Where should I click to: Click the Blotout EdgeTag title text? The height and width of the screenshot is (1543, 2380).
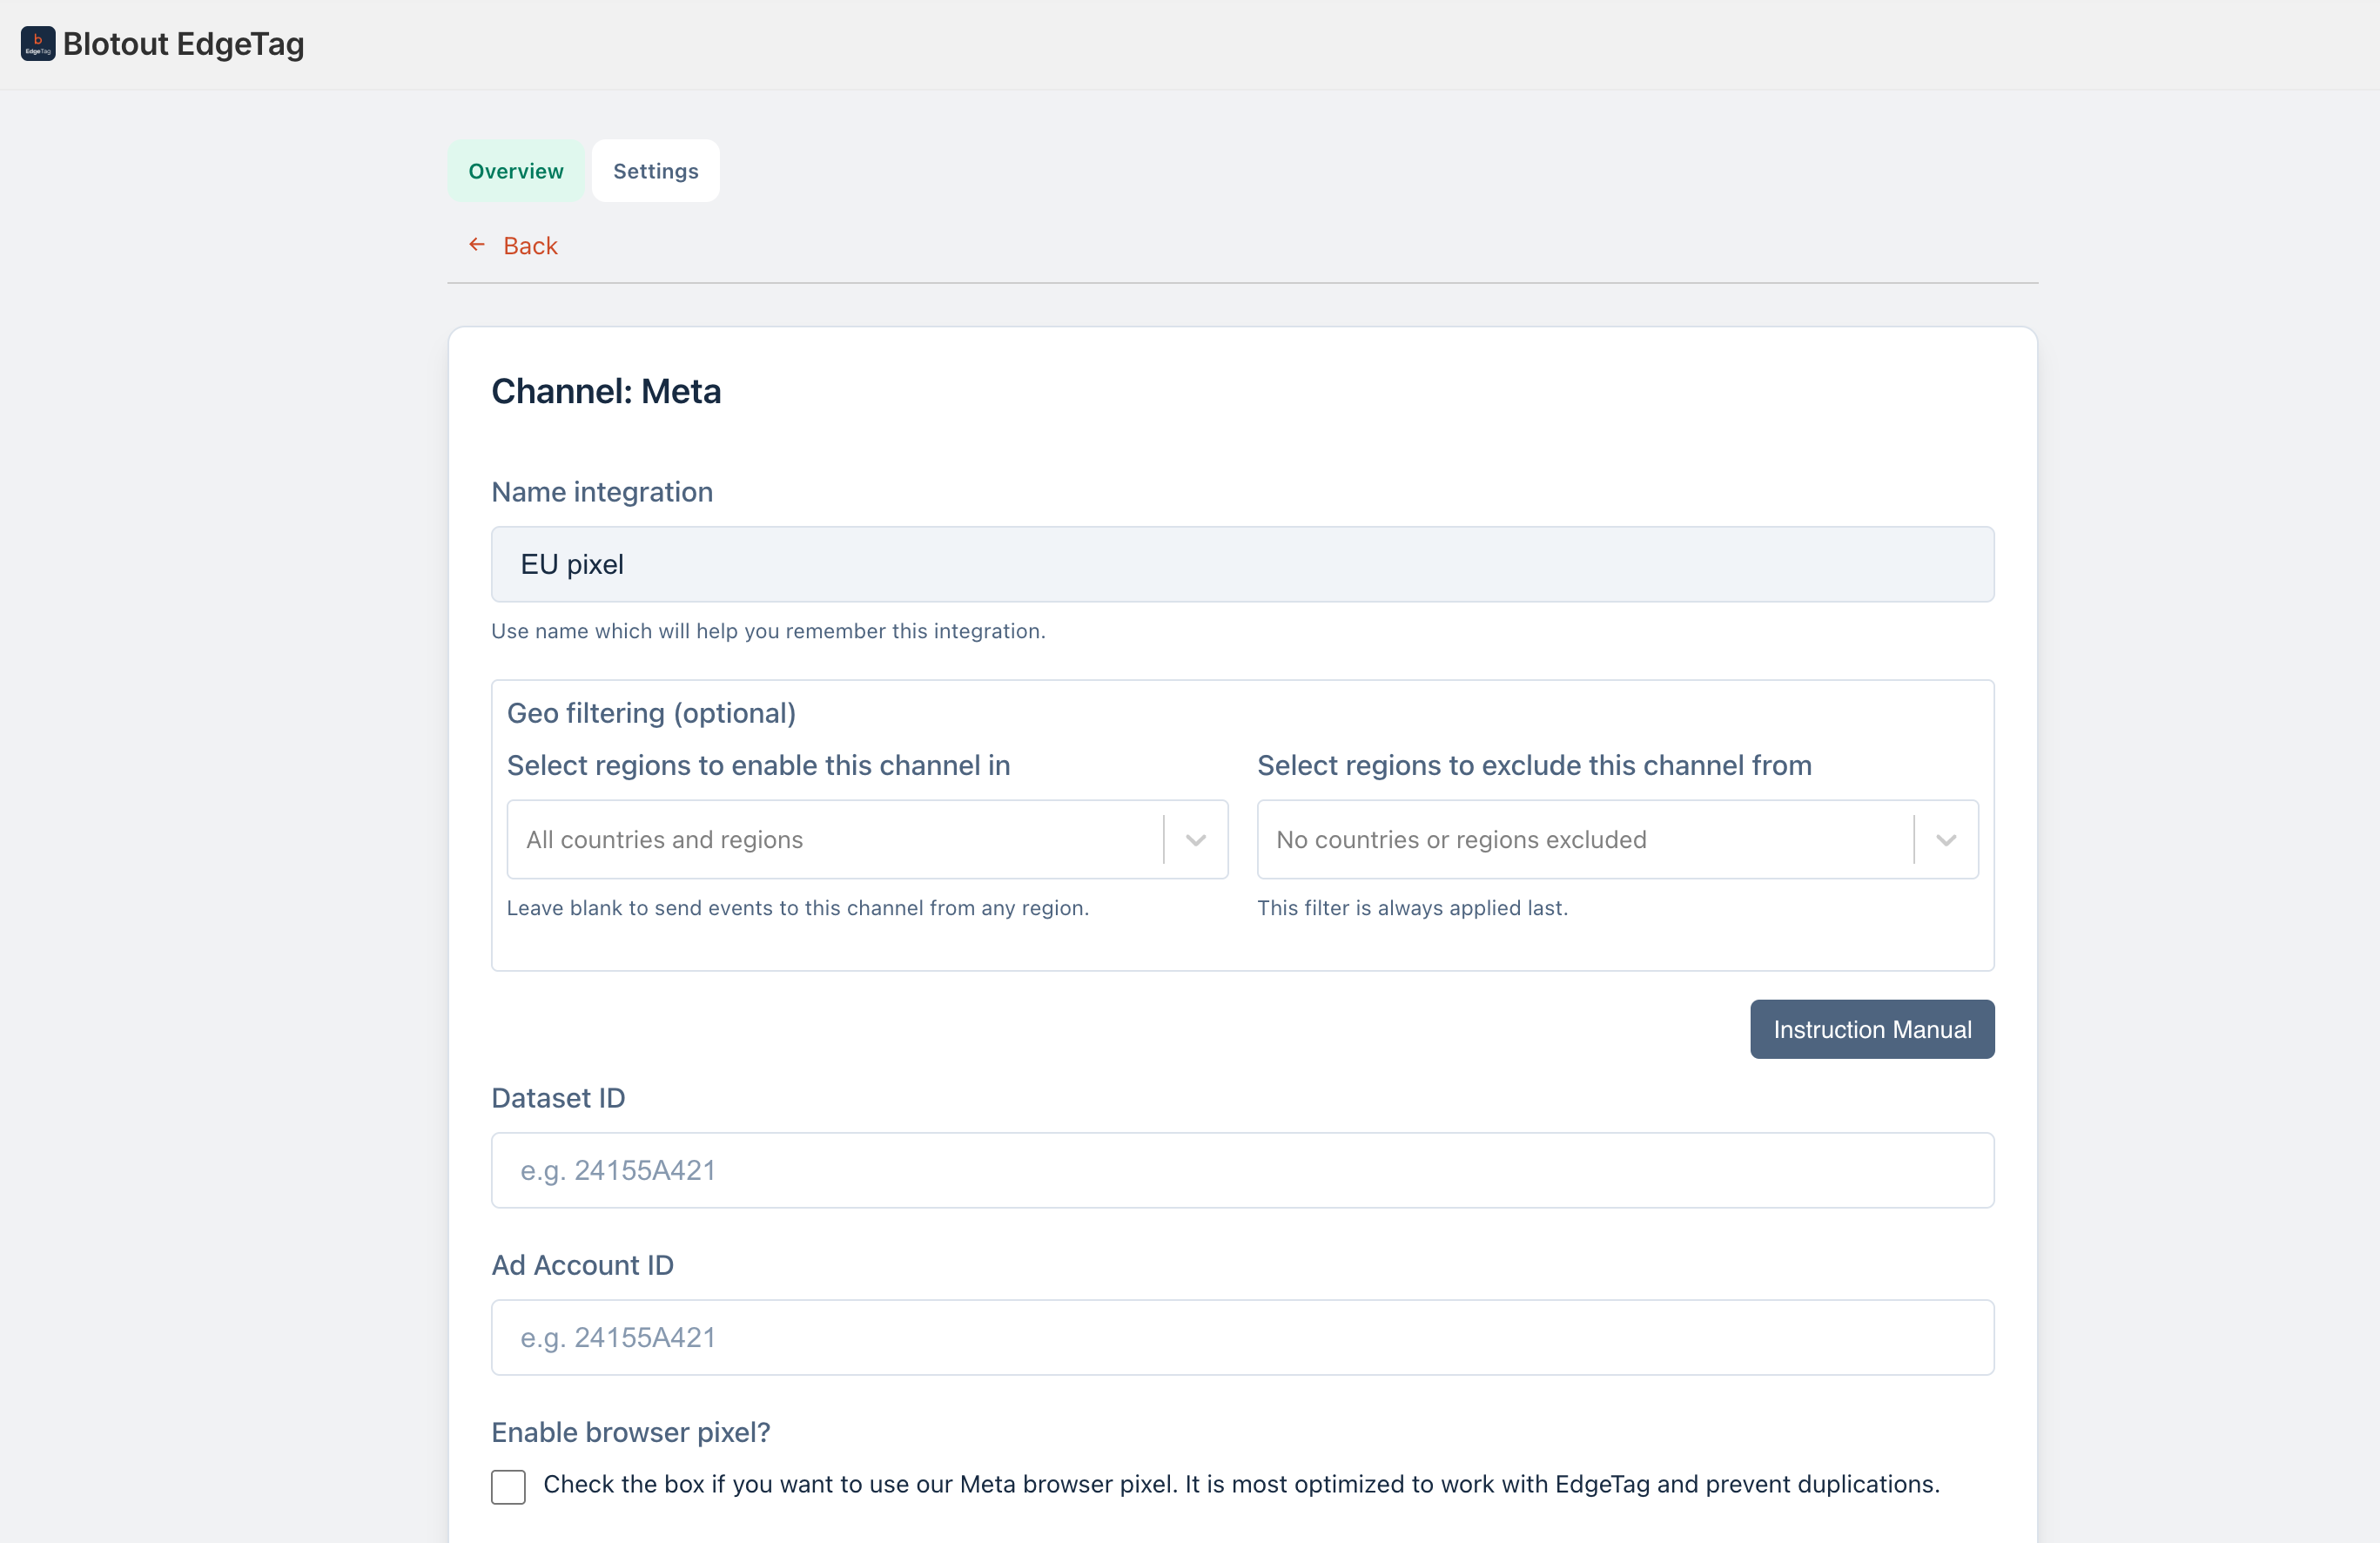(x=183, y=44)
